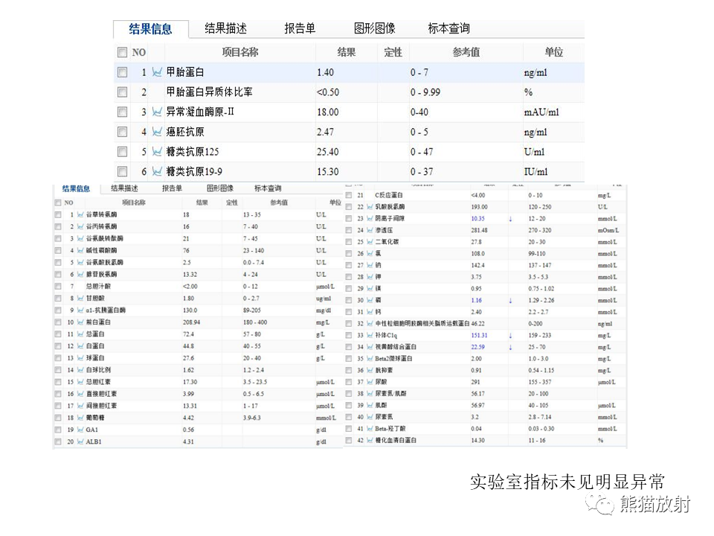Tick select-all checkbox in top panel header

(122, 52)
